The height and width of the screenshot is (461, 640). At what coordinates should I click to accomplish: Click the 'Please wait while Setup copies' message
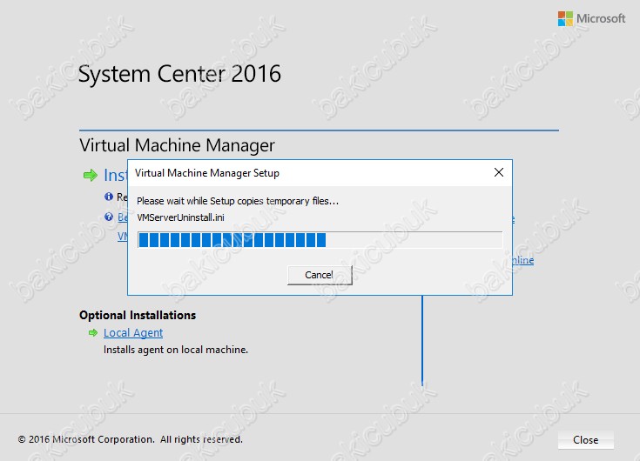pos(238,201)
